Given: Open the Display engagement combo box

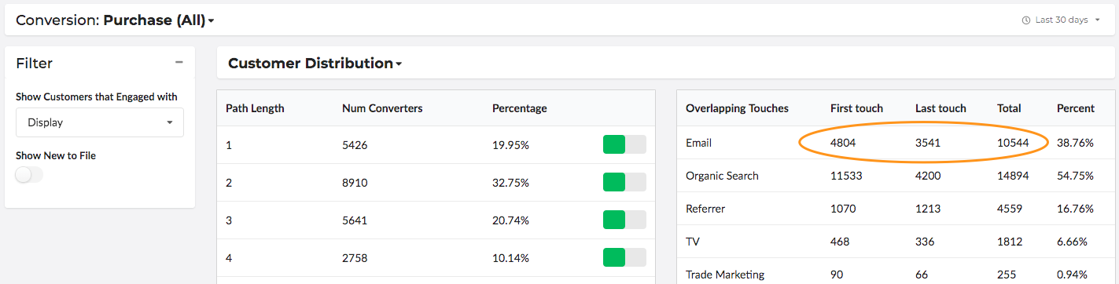Looking at the screenshot, I should pos(100,122).
